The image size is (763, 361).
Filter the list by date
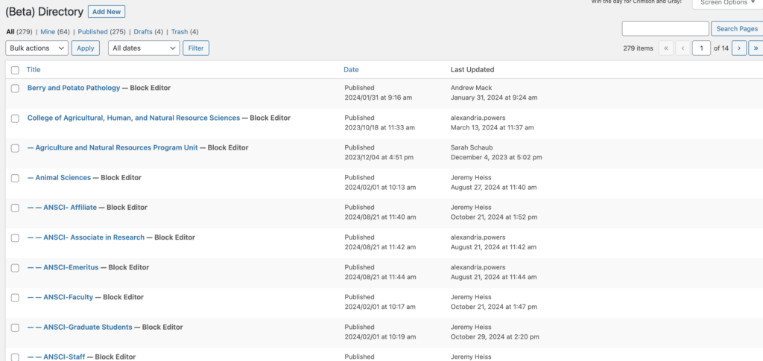196,48
